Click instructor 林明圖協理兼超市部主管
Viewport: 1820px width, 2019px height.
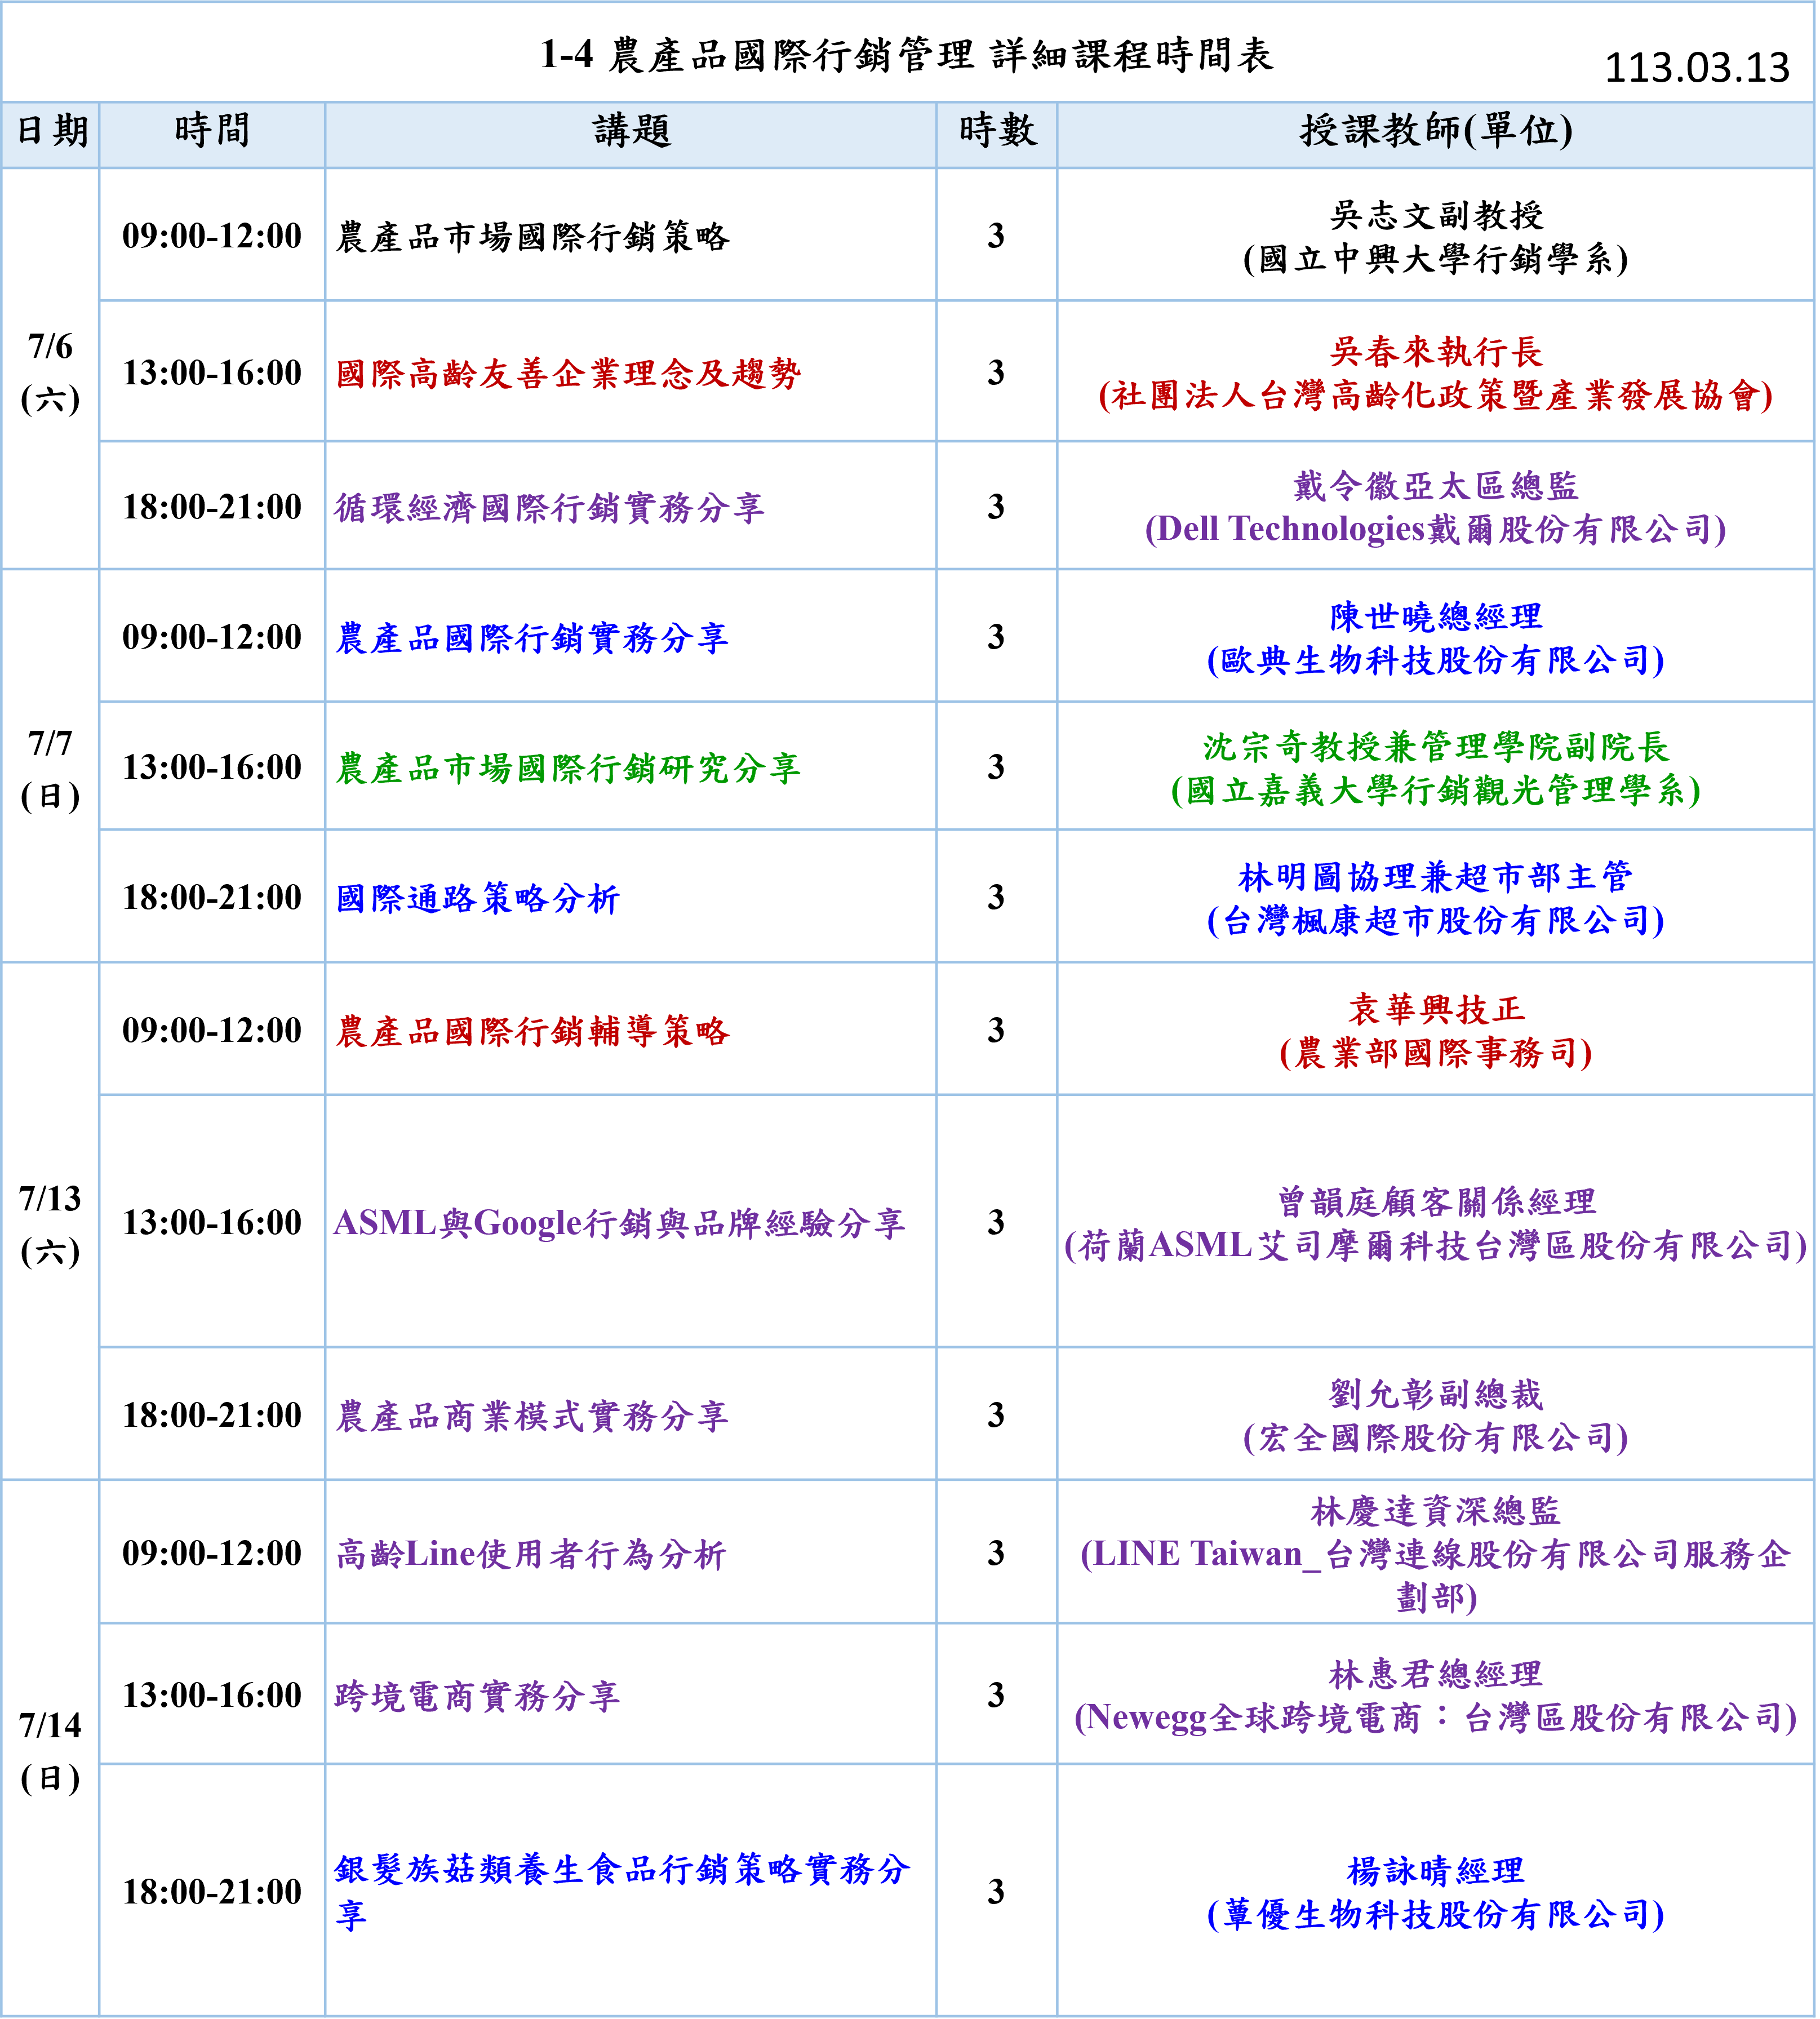pyautogui.click(x=1436, y=877)
